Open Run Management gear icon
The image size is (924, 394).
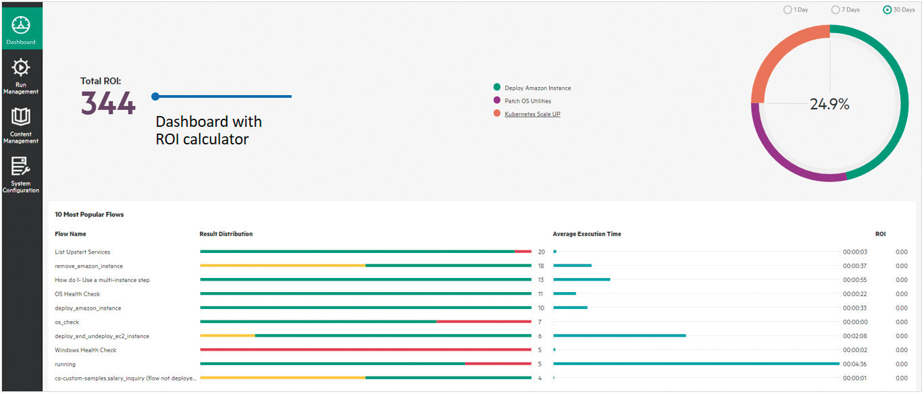21,67
